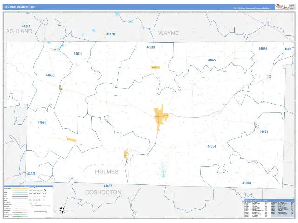The height and width of the screenshot is (223, 298).
Task: Select the 43006 ZIP code label
Action: tap(31, 174)
